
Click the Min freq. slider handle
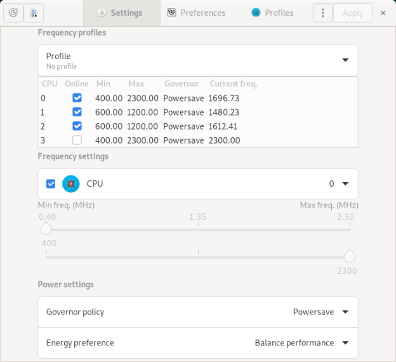point(46,229)
